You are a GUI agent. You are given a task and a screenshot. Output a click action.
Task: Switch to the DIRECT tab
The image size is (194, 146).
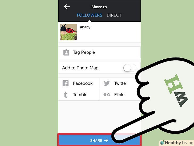(114, 15)
